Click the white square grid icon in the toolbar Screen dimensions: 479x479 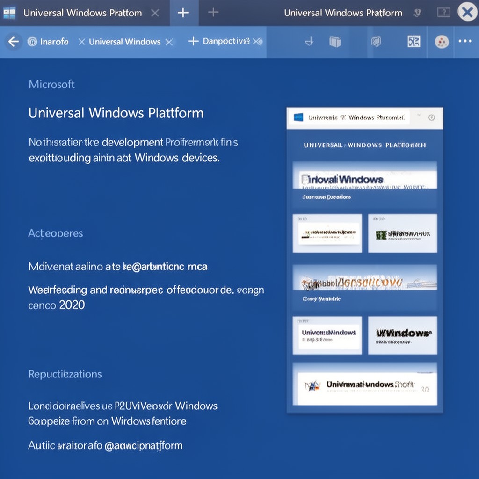coord(414,41)
